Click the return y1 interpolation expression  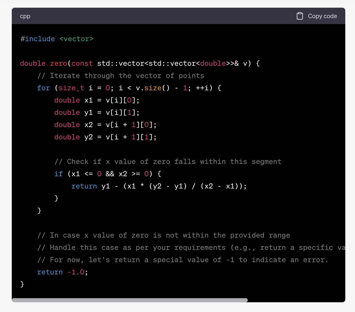(x=159, y=186)
